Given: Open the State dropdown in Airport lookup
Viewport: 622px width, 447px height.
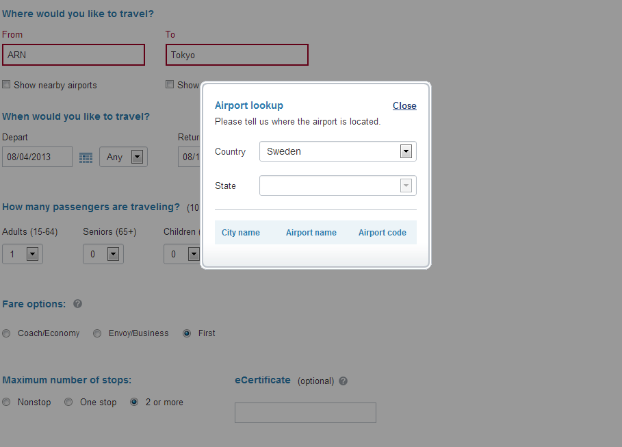Looking at the screenshot, I should click(x=338, y=186).
